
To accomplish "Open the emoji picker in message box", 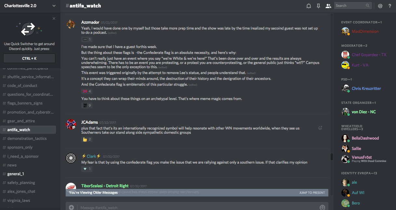I will (322, 207).
